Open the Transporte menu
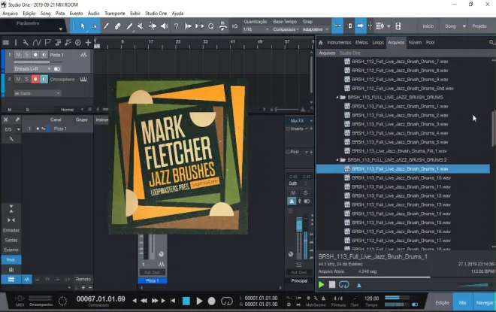The height and width of the screenshot is (312, 496). tap(115, 14)
